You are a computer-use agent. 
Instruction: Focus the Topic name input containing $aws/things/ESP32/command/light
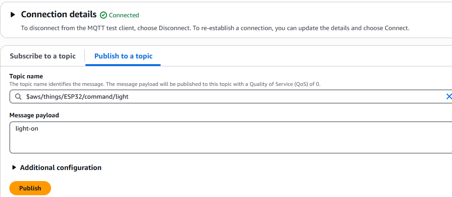(x=230, y=97)
